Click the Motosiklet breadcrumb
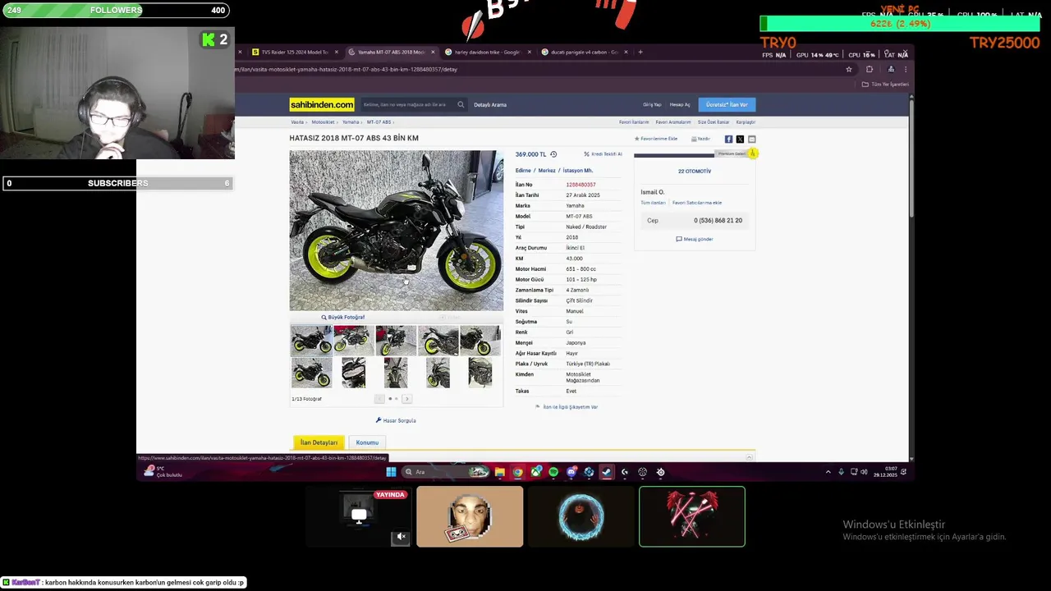 coord(323,122)
